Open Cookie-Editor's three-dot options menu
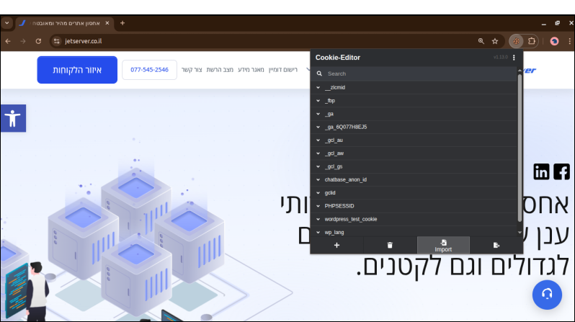Image resolution: width=575 pixels, height=322 pixels. click(x=514, y=58)
